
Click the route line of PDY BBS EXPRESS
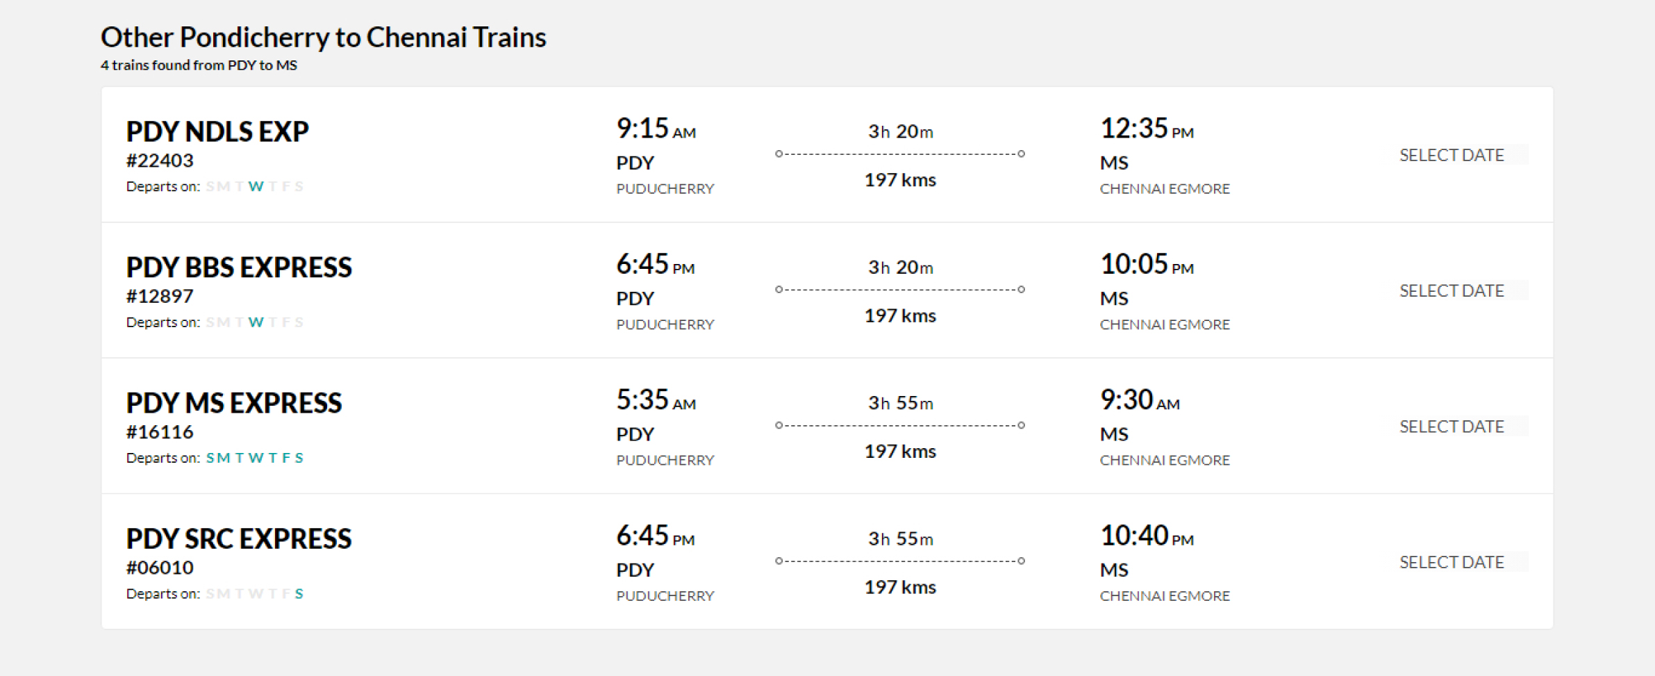pyautogui.click(x=900, y=289)
